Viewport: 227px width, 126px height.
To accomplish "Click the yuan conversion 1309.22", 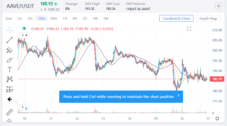I will click(x=53, y=10).
